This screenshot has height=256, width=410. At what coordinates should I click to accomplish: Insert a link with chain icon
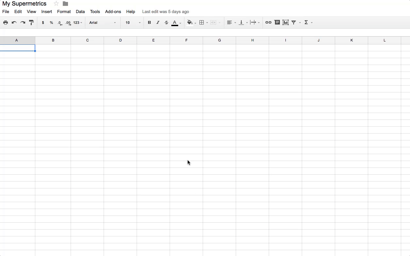point(268,23)
